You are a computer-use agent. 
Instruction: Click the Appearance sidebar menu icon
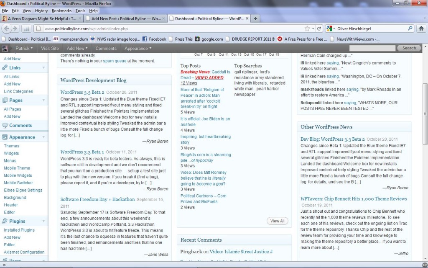pyautogui.click(x=5, y=137)
